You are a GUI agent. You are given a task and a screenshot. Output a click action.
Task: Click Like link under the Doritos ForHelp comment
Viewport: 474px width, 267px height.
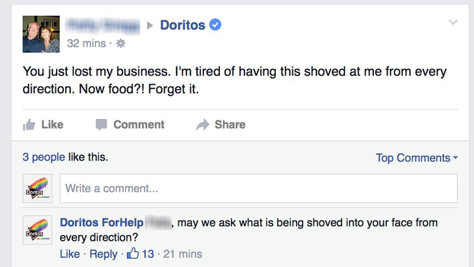click(x=70, y=254)
